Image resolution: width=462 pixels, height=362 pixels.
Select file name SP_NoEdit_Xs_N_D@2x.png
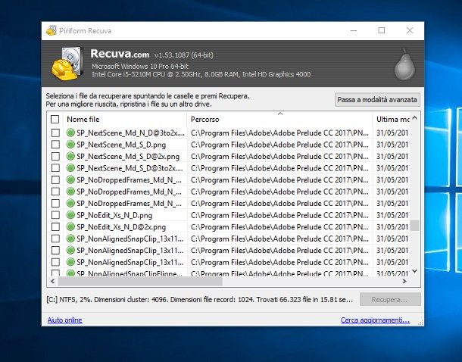(x=121, y=227)
